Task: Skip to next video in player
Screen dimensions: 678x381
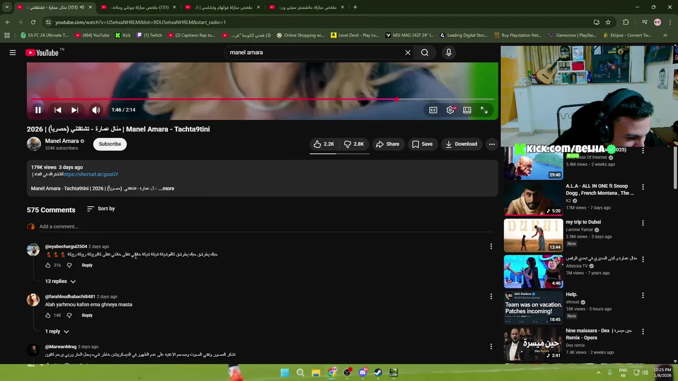Action: pos(75,110)
